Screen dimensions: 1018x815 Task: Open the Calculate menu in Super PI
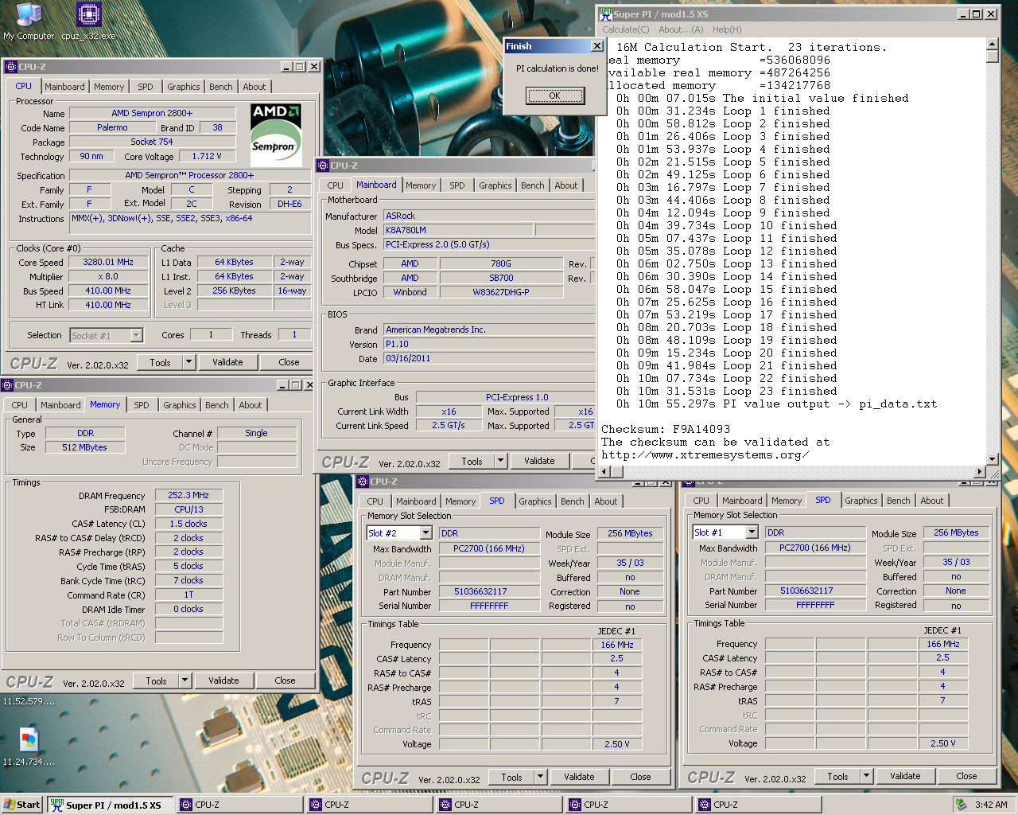click(x=626, y=29)
